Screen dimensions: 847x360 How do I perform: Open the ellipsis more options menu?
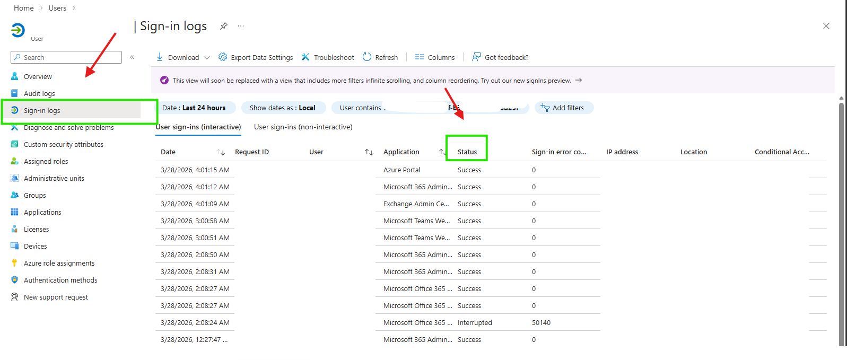241,26
